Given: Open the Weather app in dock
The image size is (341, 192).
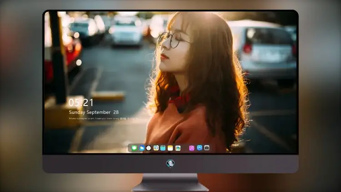Looking at the screenshot, I should 141,148.
